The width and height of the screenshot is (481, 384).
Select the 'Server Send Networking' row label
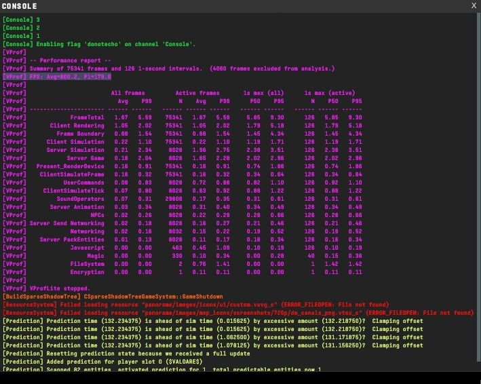[67, 223]
